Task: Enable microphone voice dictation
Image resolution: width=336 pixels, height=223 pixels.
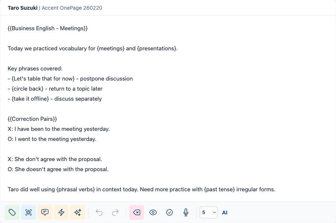Action: (185, 212)
